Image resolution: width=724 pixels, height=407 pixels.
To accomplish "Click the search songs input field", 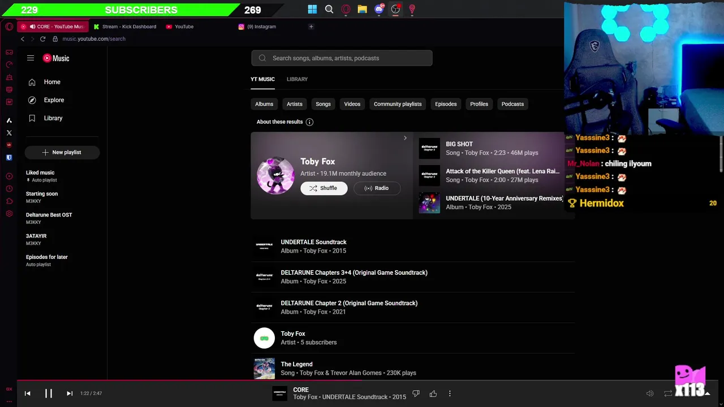I will point(342,58).
